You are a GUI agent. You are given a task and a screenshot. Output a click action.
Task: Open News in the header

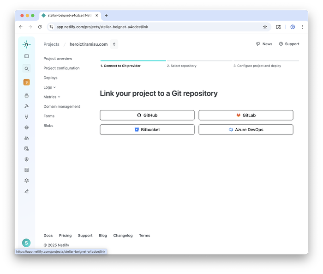click(264, 44)
